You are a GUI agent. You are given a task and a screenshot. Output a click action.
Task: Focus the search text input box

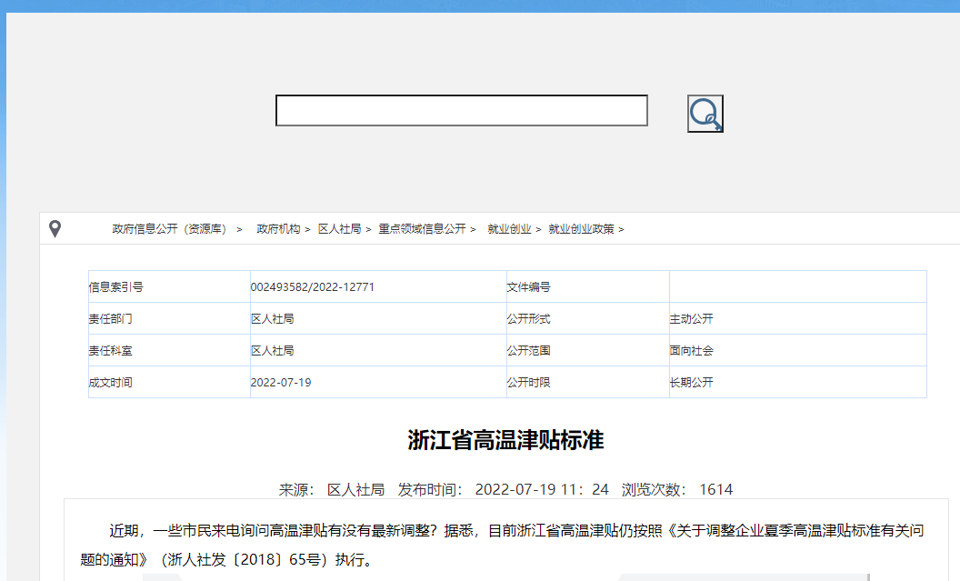(461, 111)
